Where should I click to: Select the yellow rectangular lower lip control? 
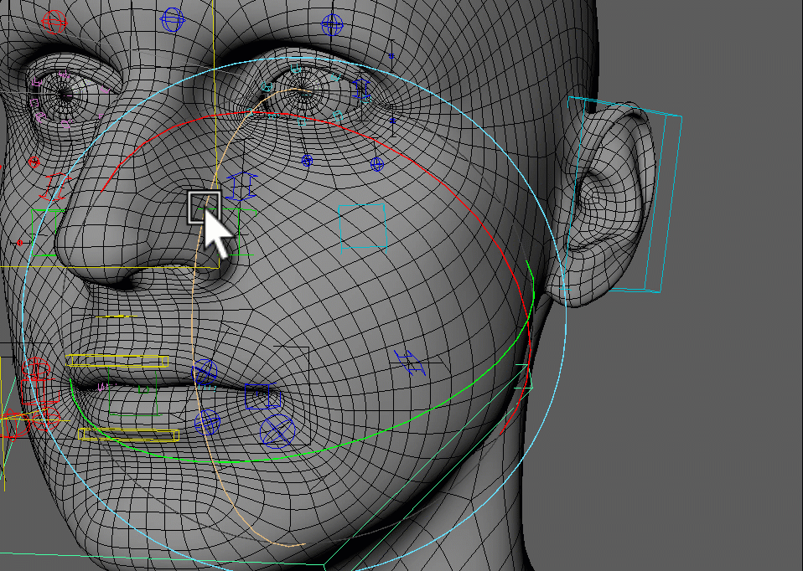point(129,435)
